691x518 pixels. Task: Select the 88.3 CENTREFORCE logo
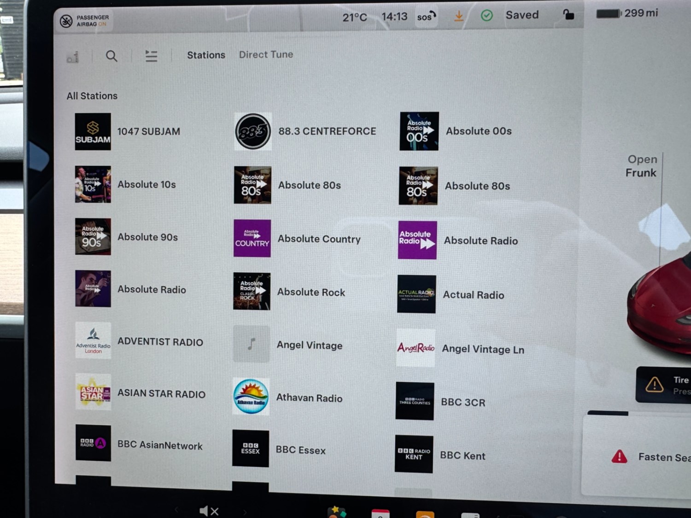[253, 132]
